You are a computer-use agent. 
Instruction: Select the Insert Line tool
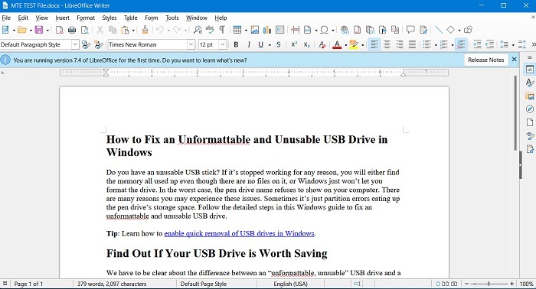tap(438, 30)
